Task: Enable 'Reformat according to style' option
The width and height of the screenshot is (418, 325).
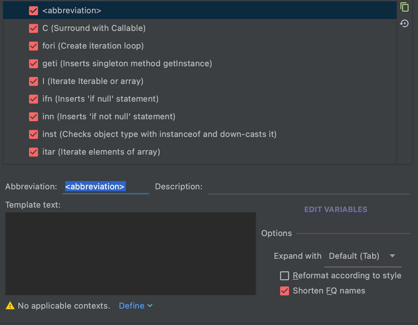Action: 285,275
